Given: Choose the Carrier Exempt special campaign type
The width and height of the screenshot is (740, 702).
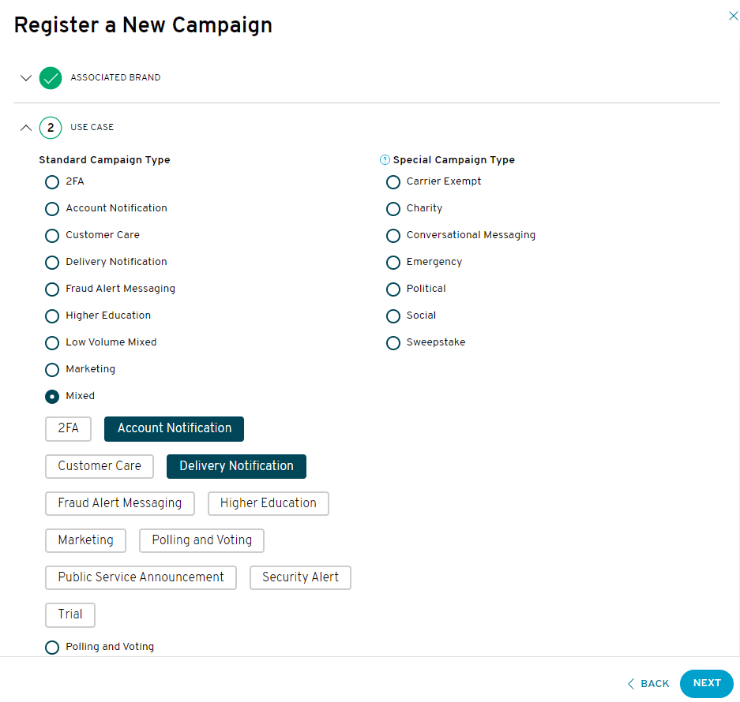Looking at the screenshot, I should (393, 182).
